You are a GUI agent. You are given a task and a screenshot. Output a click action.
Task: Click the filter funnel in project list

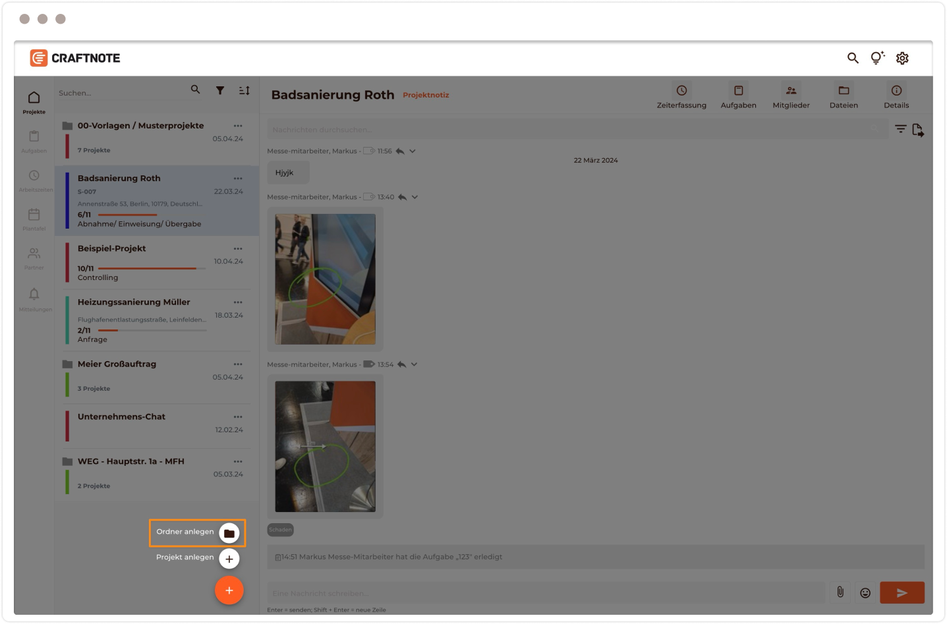[220, 90]
